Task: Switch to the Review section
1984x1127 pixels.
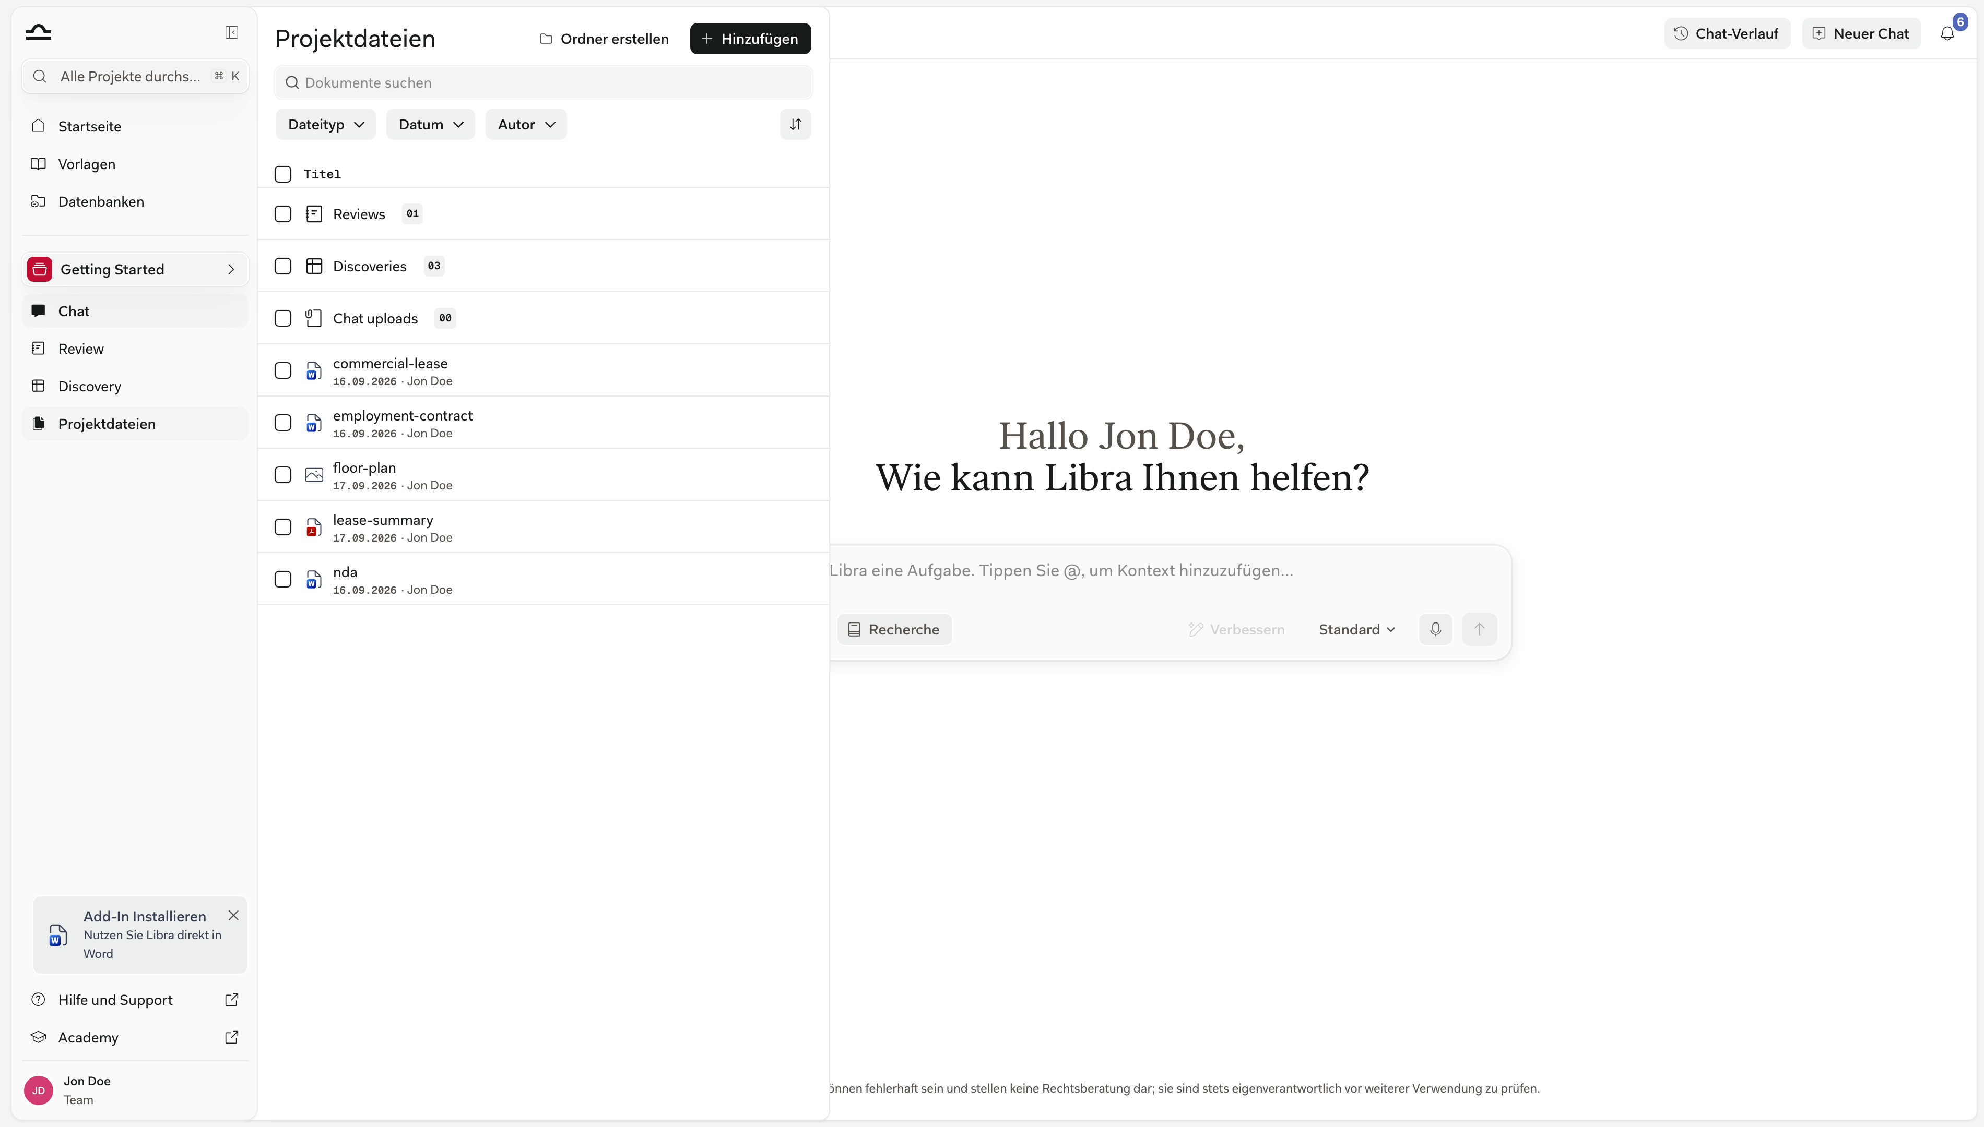Action: click(x=136, y=349)
